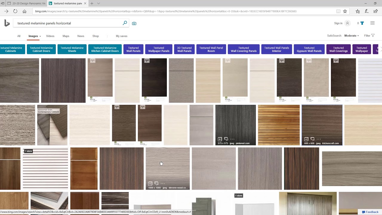Open the News tab
The width and height of the screenshot is (382, 215).
[x=81, y=36]
